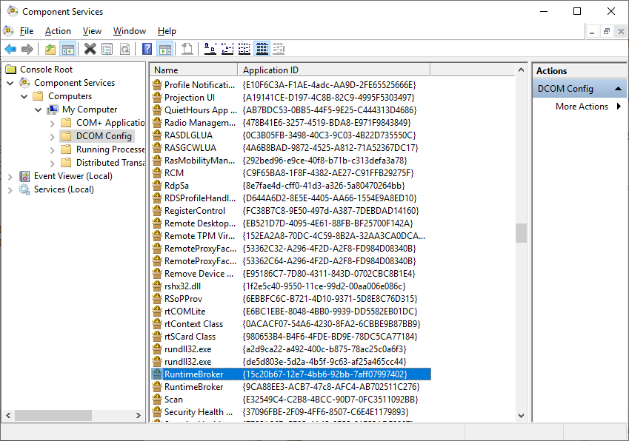Select Console Root in the tree
Screen dimensions: 629x441
(x=46, y=70)
